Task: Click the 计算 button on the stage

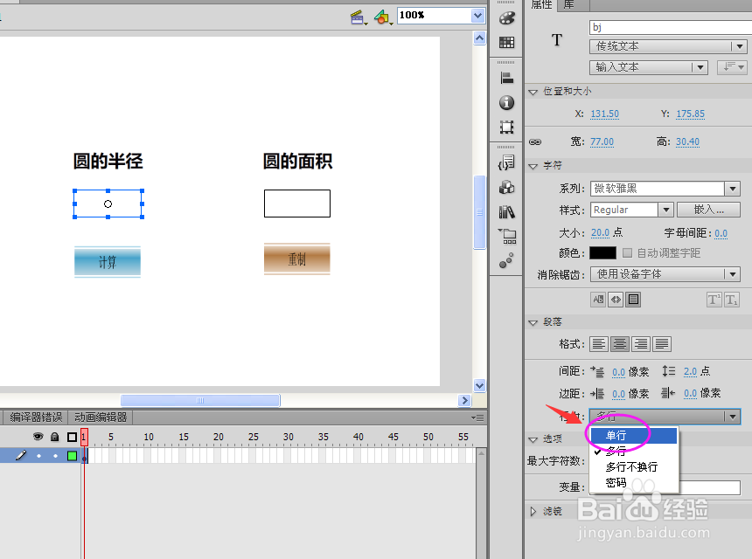Action: 107,262
